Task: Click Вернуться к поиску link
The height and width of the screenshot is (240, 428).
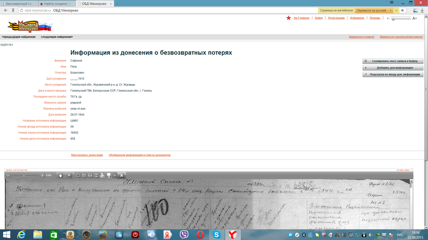Action: click(x=361, y=37)
